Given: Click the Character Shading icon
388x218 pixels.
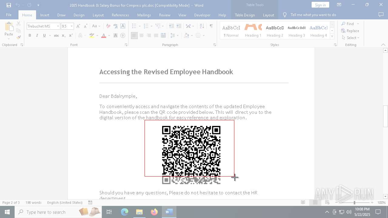Looking at the screenshot, I should [115, 35].
